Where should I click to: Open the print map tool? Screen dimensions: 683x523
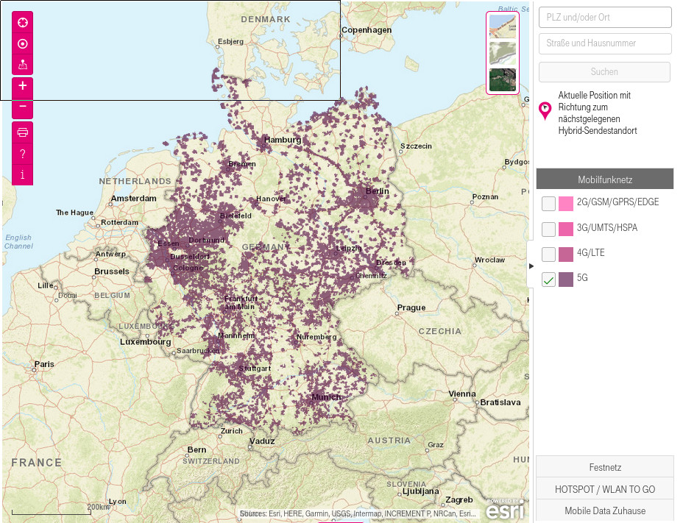22,132
